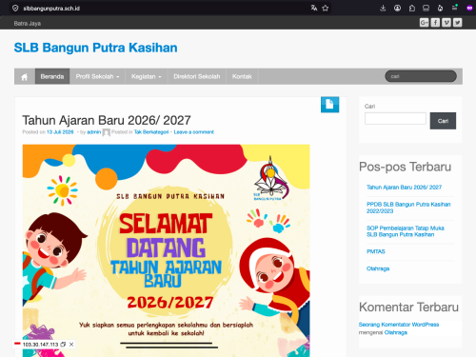The image size is (476, 357).
Task: Click the flame icon in the browser toolbar
Action: (x=440, y=9)
